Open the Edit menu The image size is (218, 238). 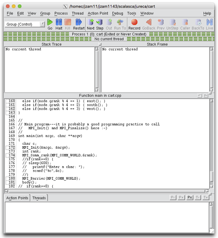[20, 13]
